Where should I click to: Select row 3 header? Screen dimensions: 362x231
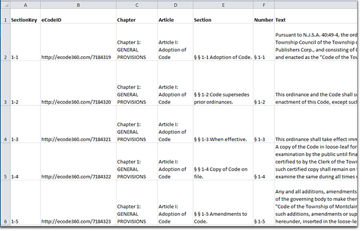5,83
